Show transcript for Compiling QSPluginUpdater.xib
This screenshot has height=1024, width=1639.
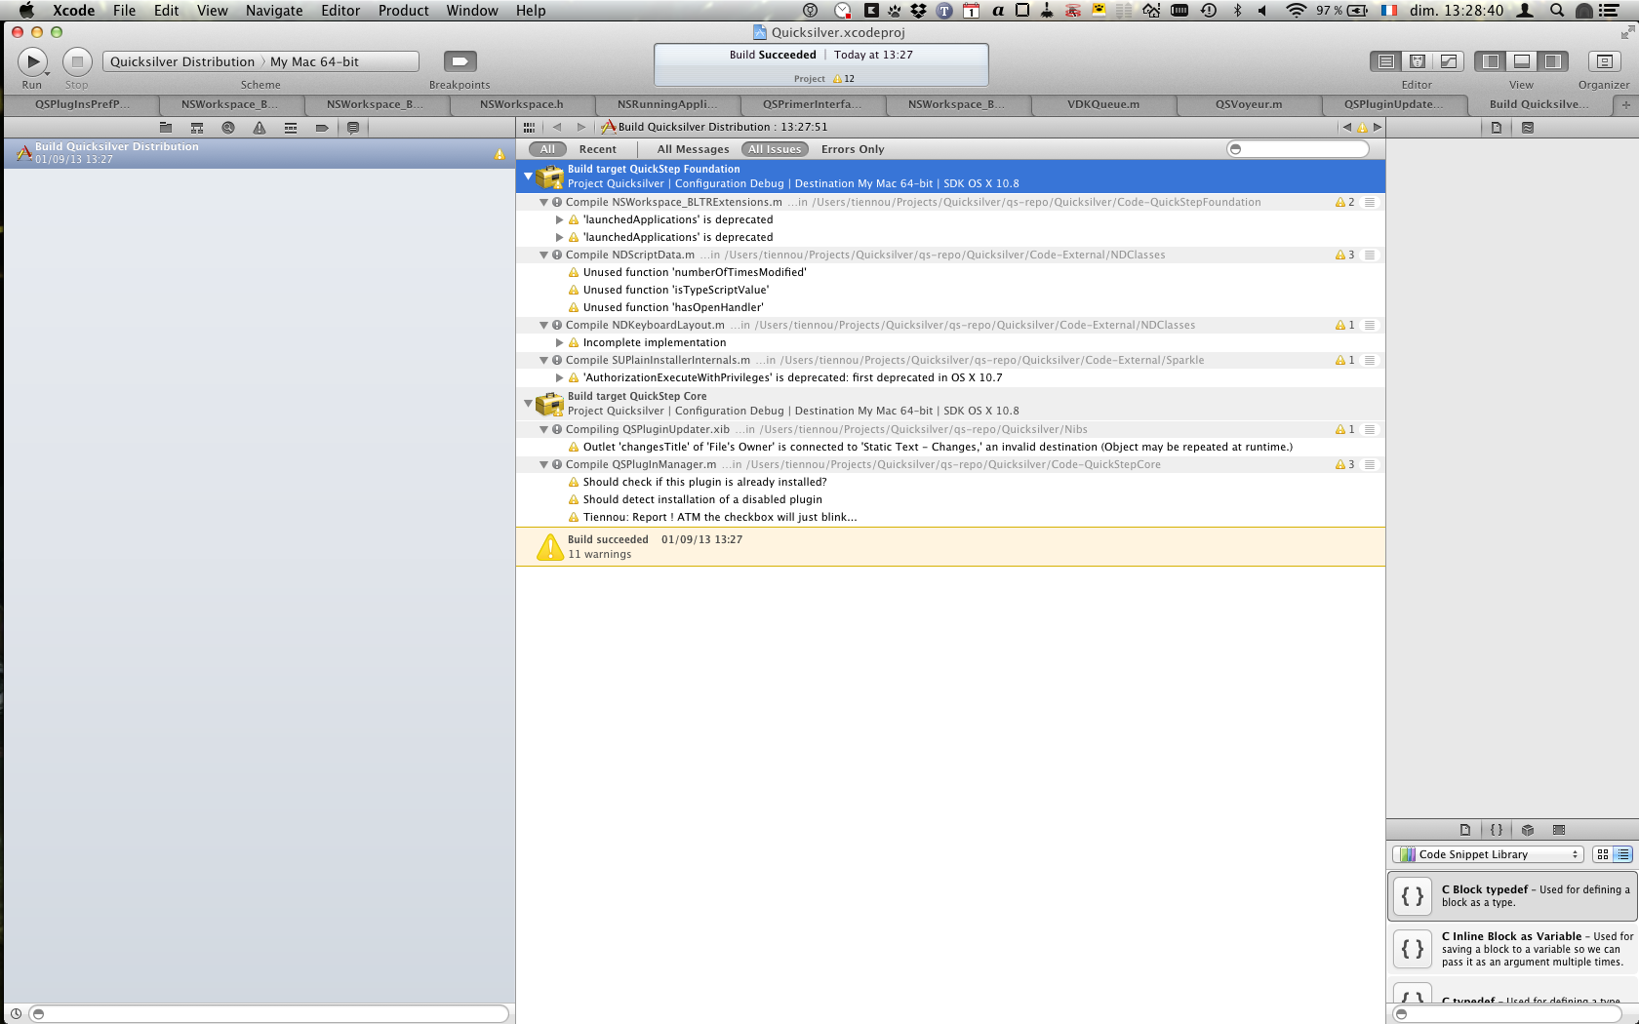click(x=1370, y=430)
